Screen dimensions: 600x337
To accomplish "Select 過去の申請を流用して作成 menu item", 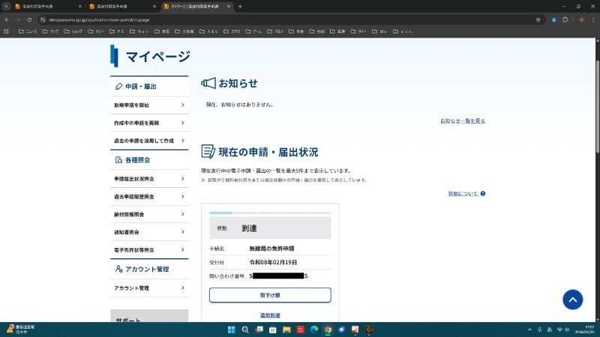I will [148, 141].
